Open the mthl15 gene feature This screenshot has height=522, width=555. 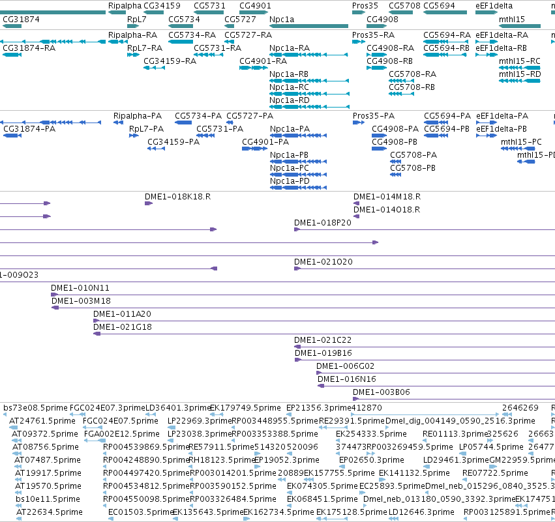click(520, 26)
